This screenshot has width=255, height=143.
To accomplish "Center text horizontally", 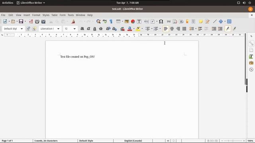I will 172,29.
